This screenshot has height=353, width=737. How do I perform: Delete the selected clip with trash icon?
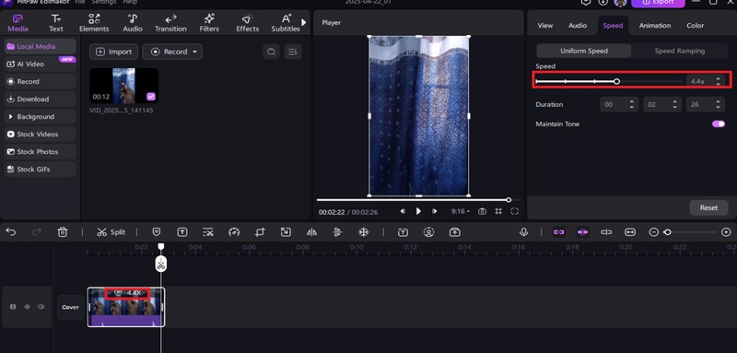pyautogui.click(x=63, y=232)
